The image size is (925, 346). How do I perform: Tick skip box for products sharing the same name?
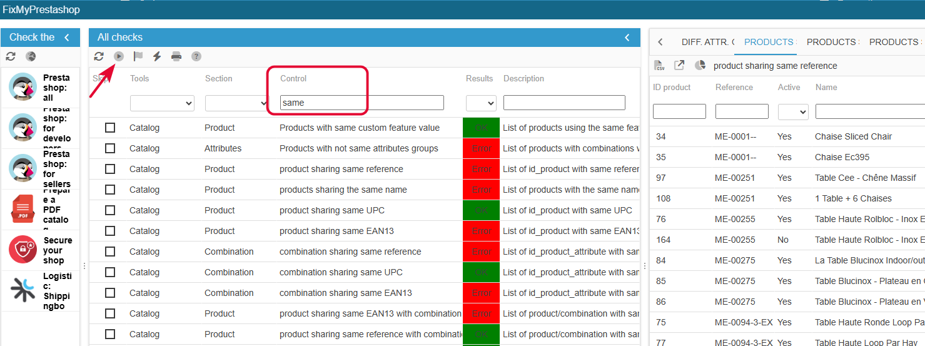point(110,190)
